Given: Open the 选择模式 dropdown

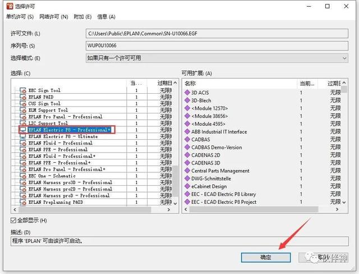Looking at the screenshot, I should (x=217, y=58).
